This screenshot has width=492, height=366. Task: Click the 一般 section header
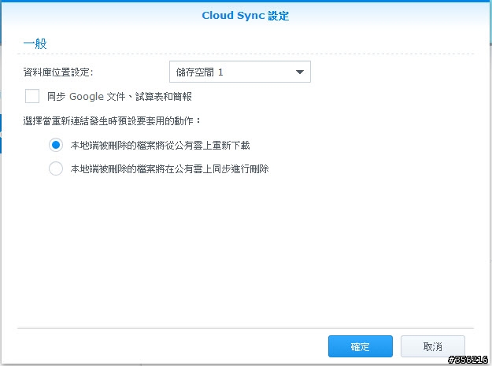pos(35,43)
